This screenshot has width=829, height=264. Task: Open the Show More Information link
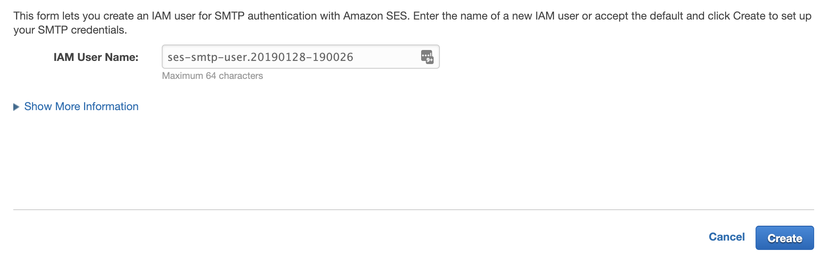(x=81, y=107)
